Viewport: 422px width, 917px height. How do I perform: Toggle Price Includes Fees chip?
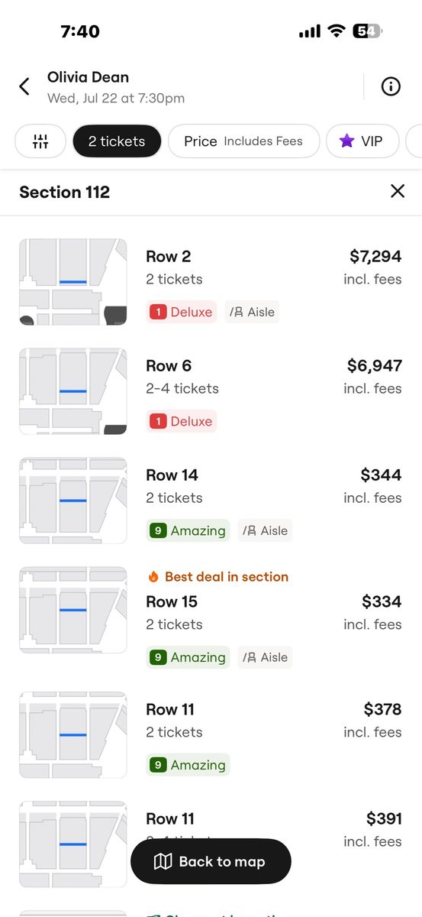point(243,141)
